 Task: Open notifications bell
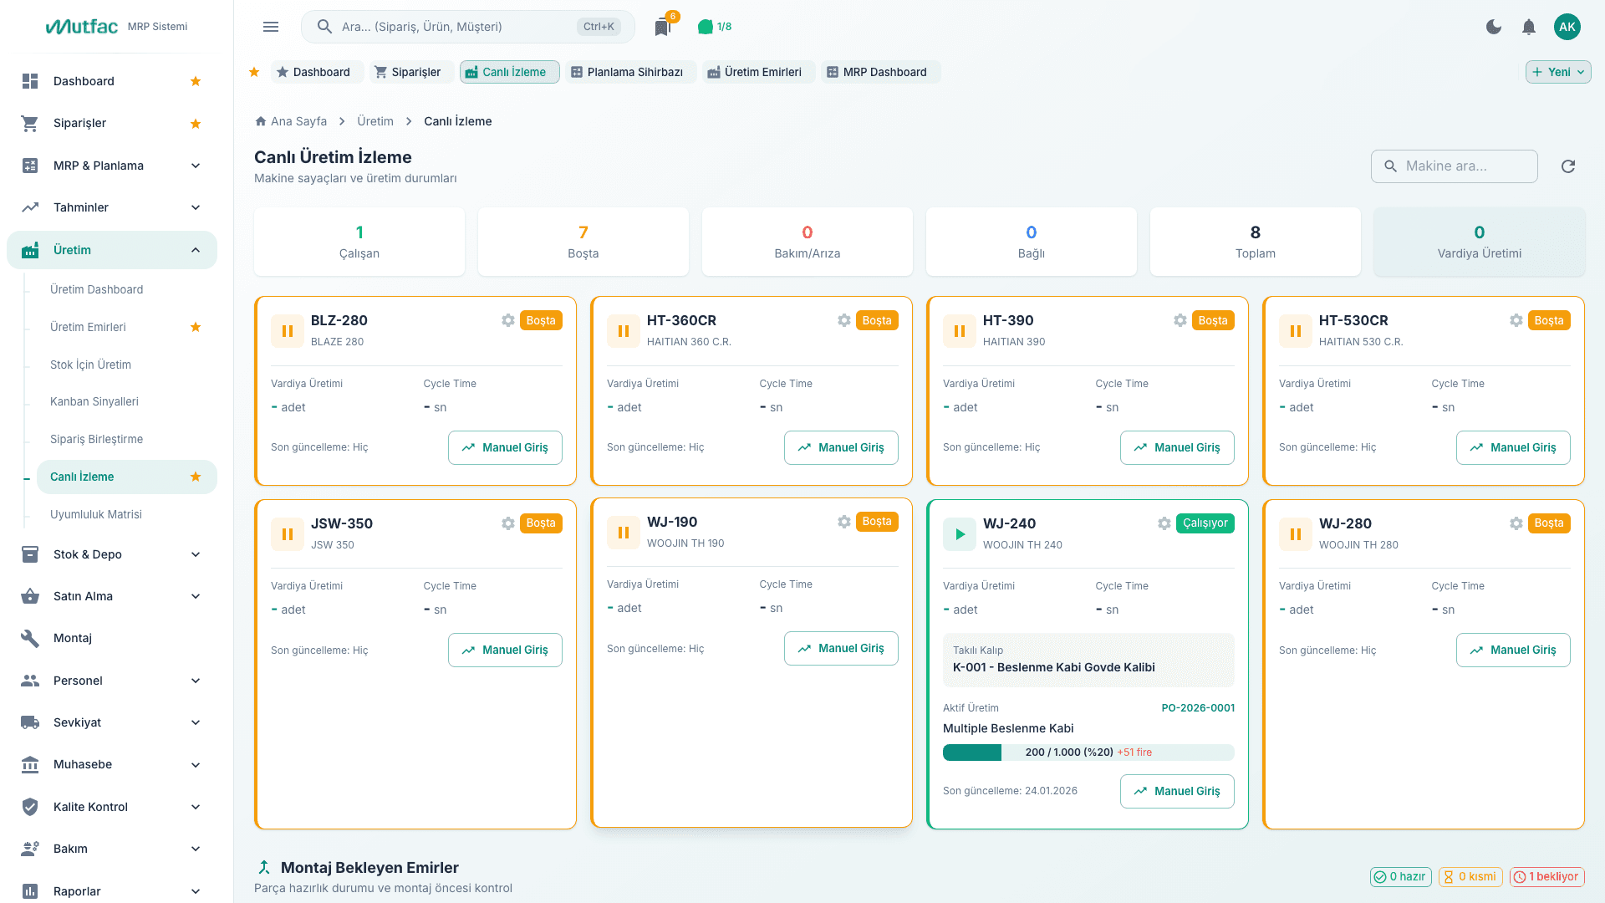pos(1529,27)
